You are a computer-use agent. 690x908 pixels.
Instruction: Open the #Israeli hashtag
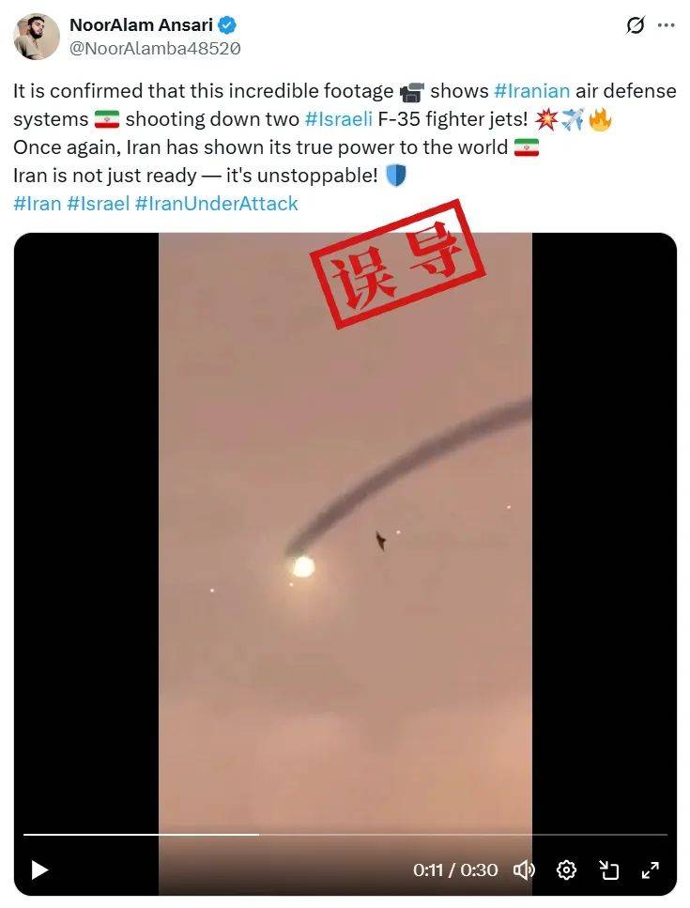(x=339, y=118)
